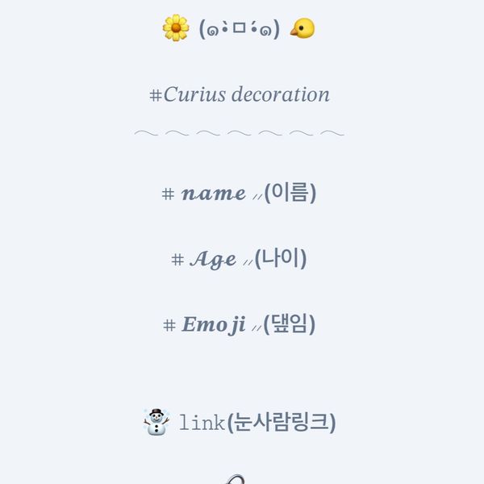Image resolution: width=484 pixels, height=484 pixels.
Task: Click the bold word Emoji
Action: (214, 325)
